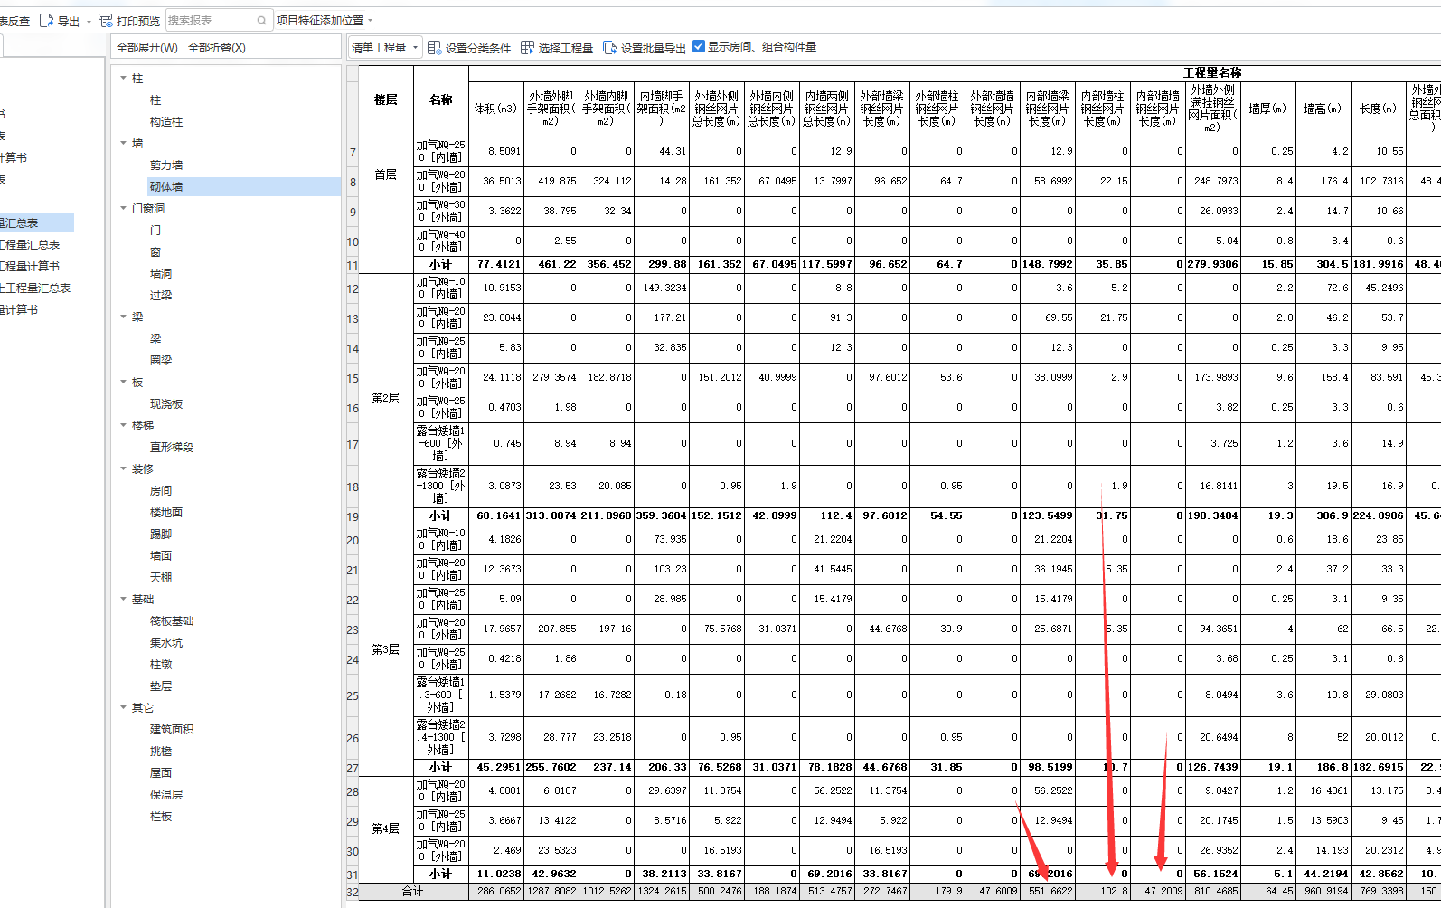The width and height of the screenshot is (1441, 908).
Task: Select 过梁 in the tree
Action: (x=161, y=295)
